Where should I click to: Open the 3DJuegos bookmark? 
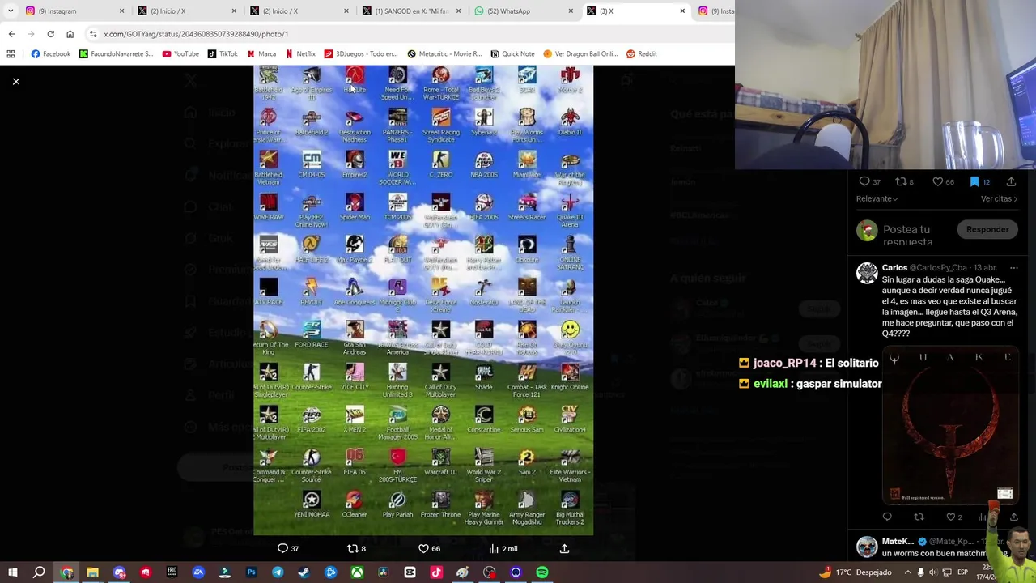click(360, 54)
